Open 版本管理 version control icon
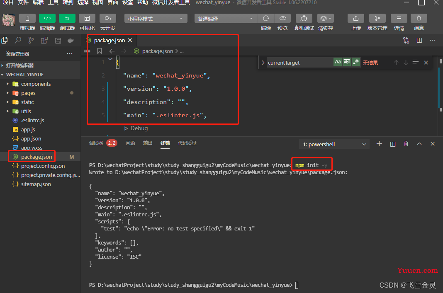Image resolution: width=443 pixels, height=293 pixels. [x=377, y=18]
